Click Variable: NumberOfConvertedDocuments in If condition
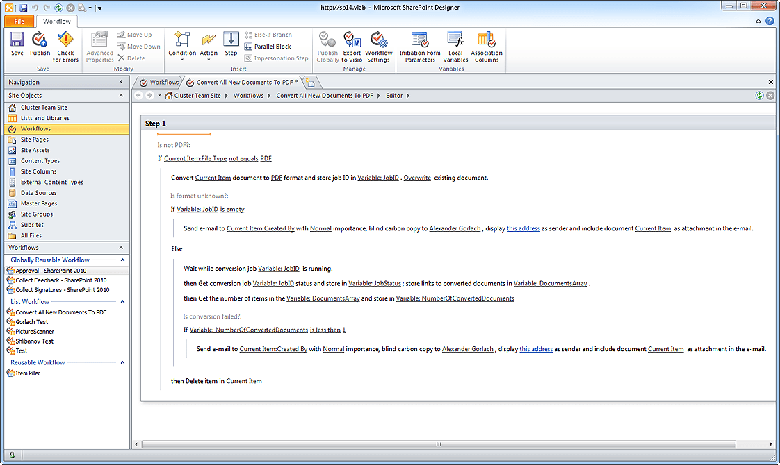The height and width of the screenshot is (465, 780). [249, 330]
